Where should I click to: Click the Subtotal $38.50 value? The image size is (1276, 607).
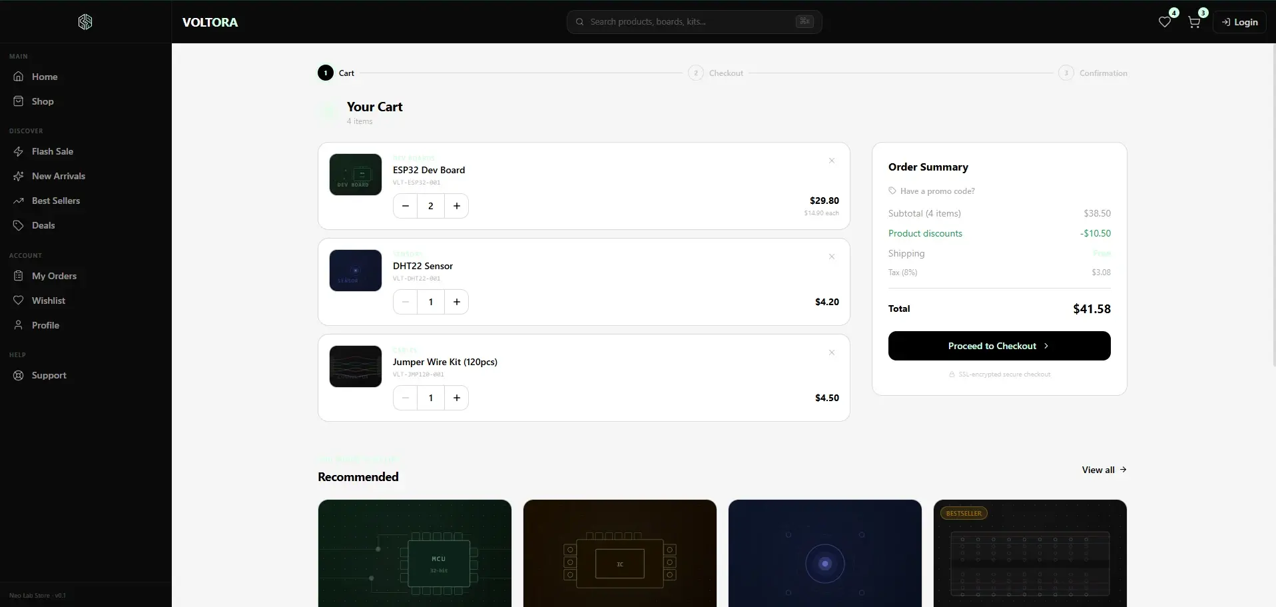click(1097, 213)
